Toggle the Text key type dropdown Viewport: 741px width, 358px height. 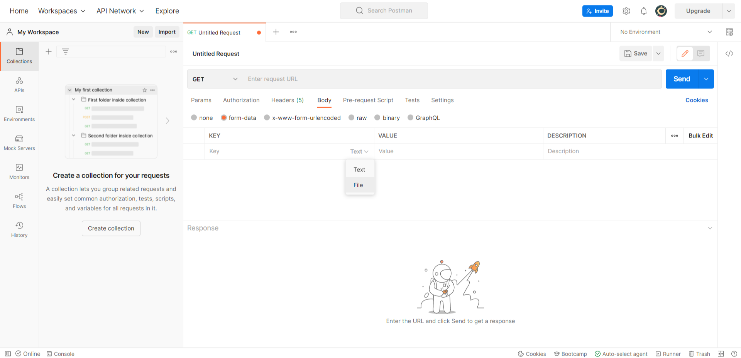pyautogui.click(x=359, y=151)
